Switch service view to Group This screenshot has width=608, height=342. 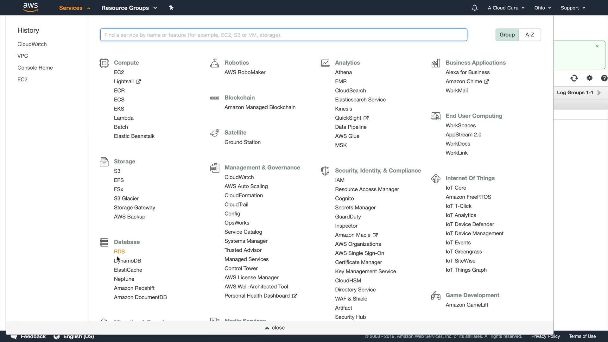click(507, 35)
